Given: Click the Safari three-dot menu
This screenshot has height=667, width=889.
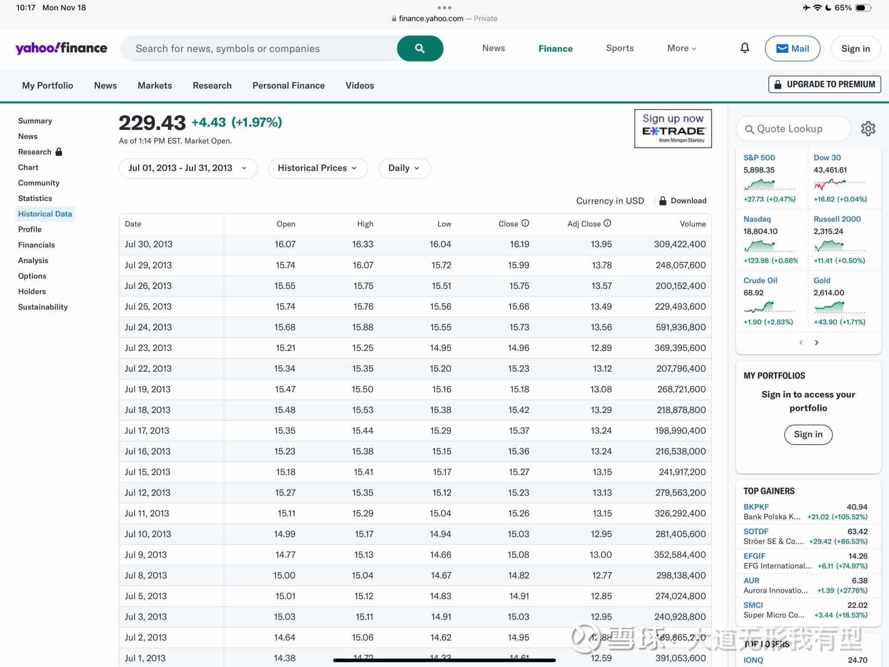Looking at the screenshot, I should tap(444, 7).
